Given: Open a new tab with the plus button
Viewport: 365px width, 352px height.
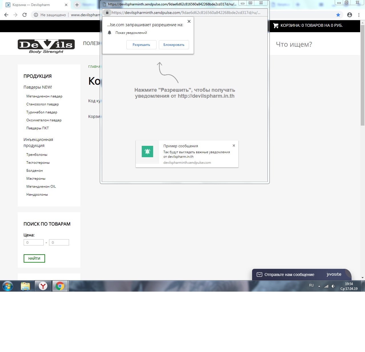Looking at the screenshot, I should coord(77,5).
